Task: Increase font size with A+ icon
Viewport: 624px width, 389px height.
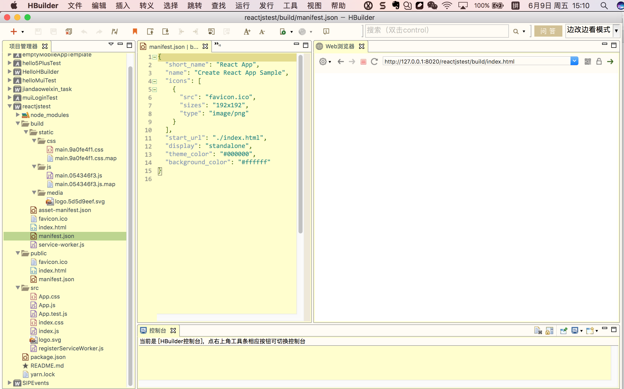Action: [x=247, y=31]
